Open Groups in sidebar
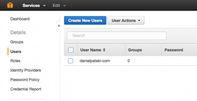This screenshot has width=197, height=101. pos(17,42)
